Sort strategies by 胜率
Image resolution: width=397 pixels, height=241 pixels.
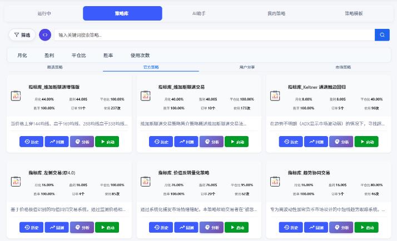click(x=108, y=56)
